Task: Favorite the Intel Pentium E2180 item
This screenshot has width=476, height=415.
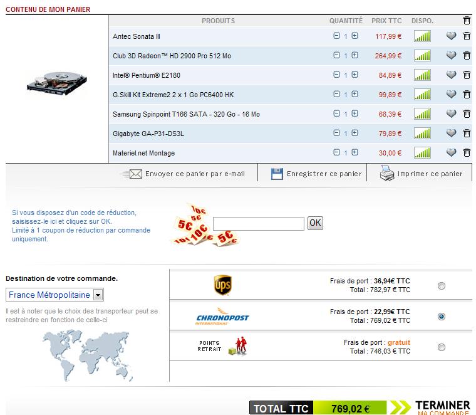Action: coord(452,75)
